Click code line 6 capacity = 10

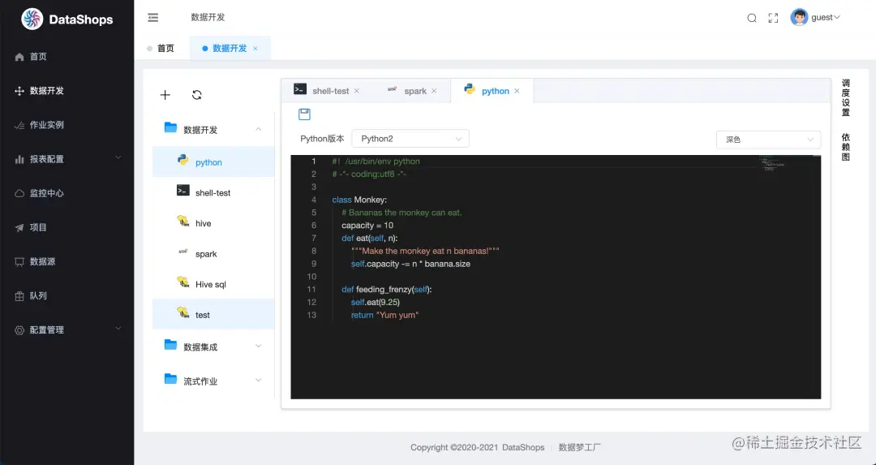point(367,226)
